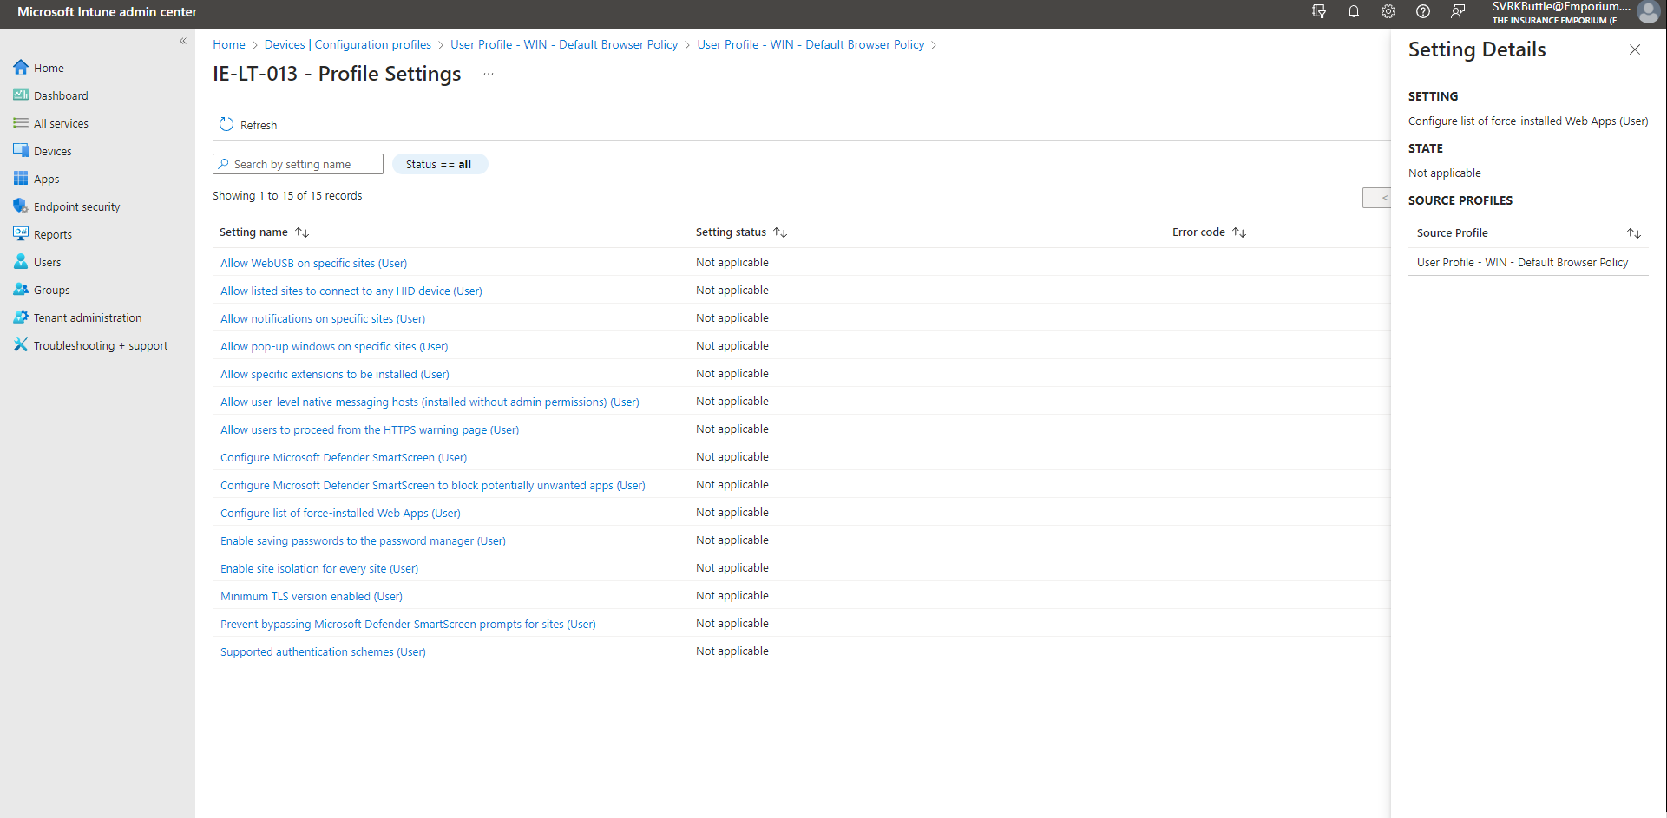
Task: Open SmartScreen block potentially unwanted apps setting
Action: pyautogui.click(x=433, y=485)
